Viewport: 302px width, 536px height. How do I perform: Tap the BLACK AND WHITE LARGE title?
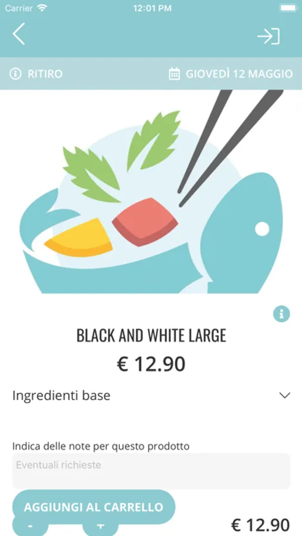click(151, 335)
